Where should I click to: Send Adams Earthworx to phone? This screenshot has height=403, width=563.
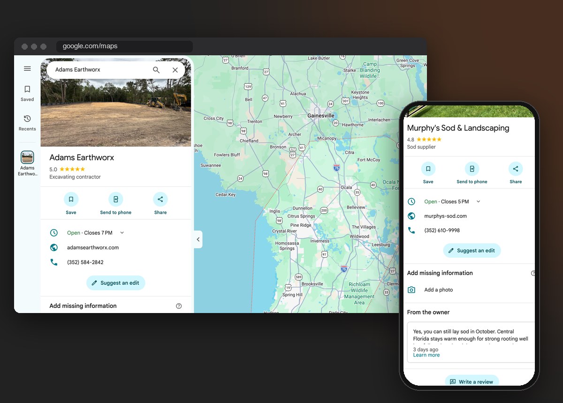click(x=115, y=203)
